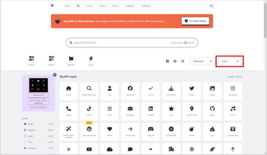Select the twitter icon card
The width and height of the screenshot is (267, 155).
192,91
